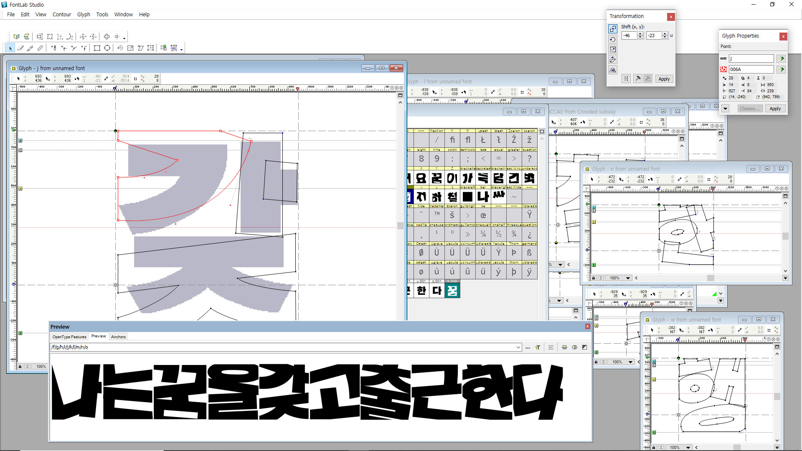
Task: Toggle the lock icon at the glyph j window bottom
Action: coord(20,366)
